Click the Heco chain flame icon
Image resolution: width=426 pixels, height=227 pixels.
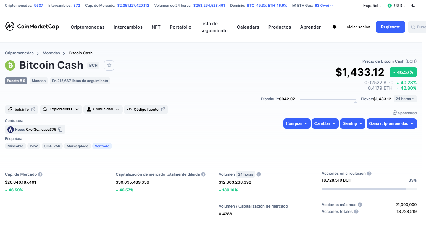tap(11, 129)
